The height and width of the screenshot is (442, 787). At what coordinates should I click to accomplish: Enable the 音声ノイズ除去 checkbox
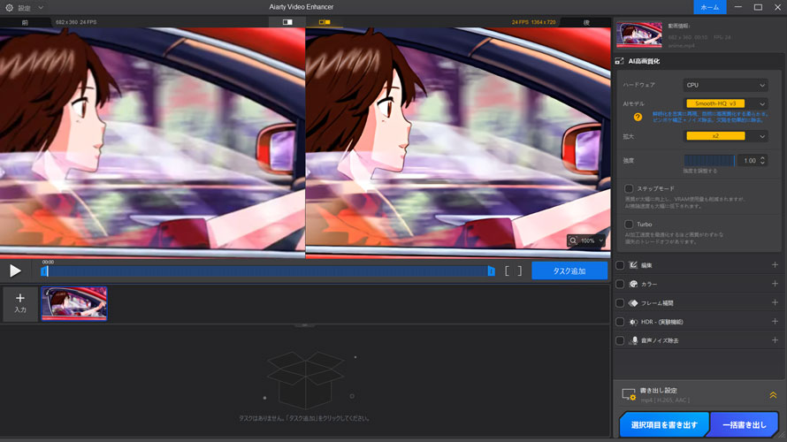pos(620,340)
